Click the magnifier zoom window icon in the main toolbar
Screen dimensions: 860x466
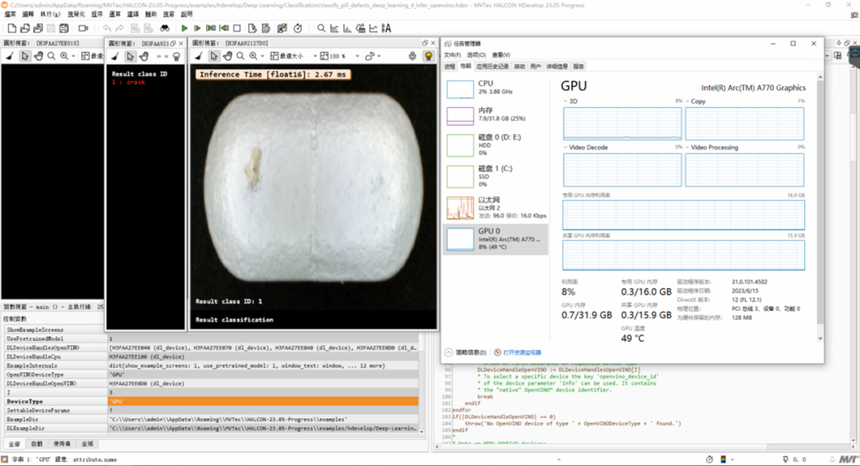pos(321,28)
